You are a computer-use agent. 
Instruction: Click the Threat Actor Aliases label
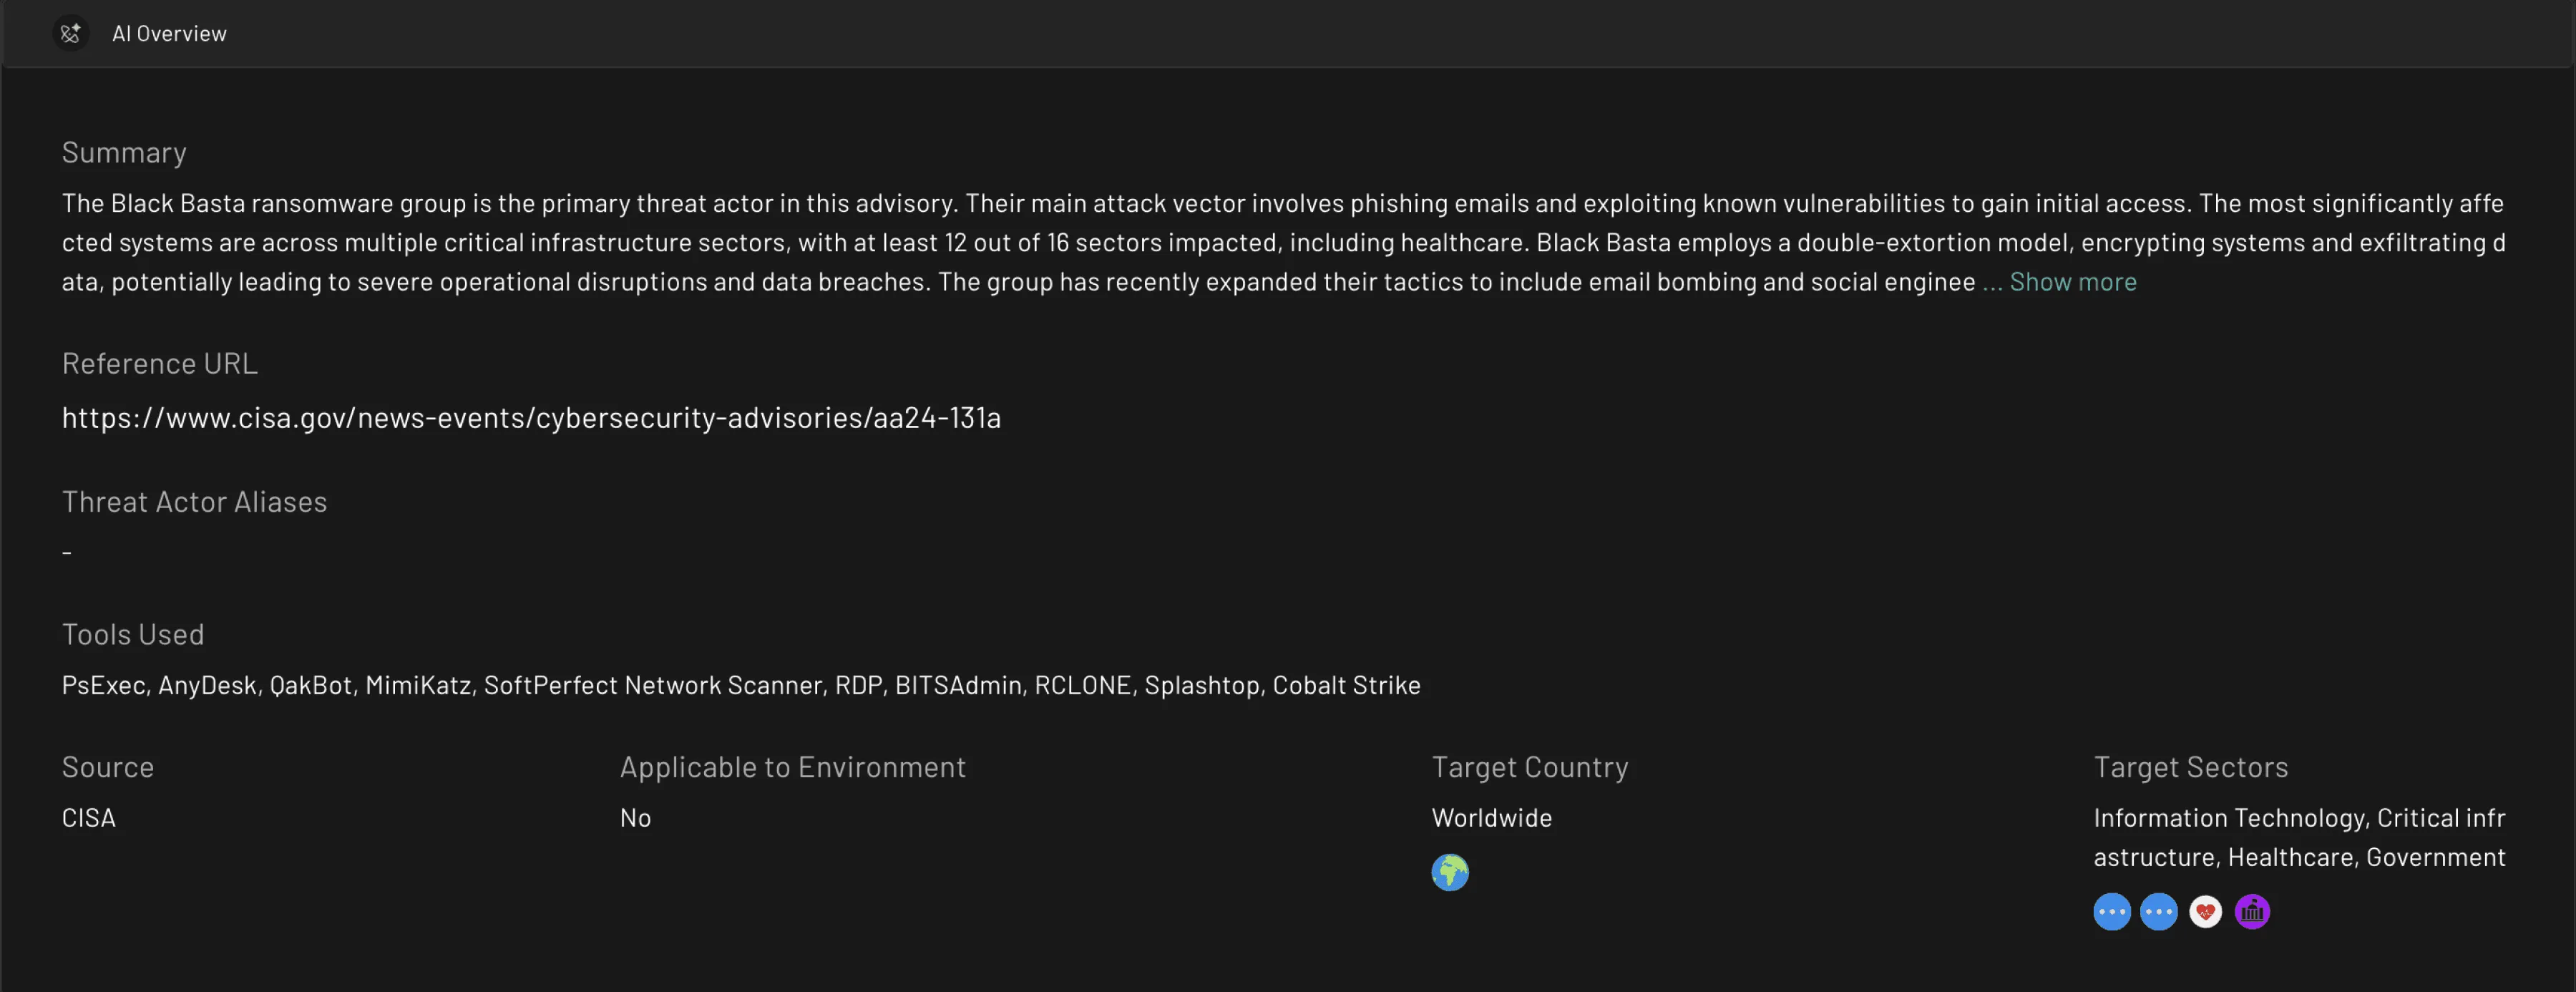coord(194,501)
